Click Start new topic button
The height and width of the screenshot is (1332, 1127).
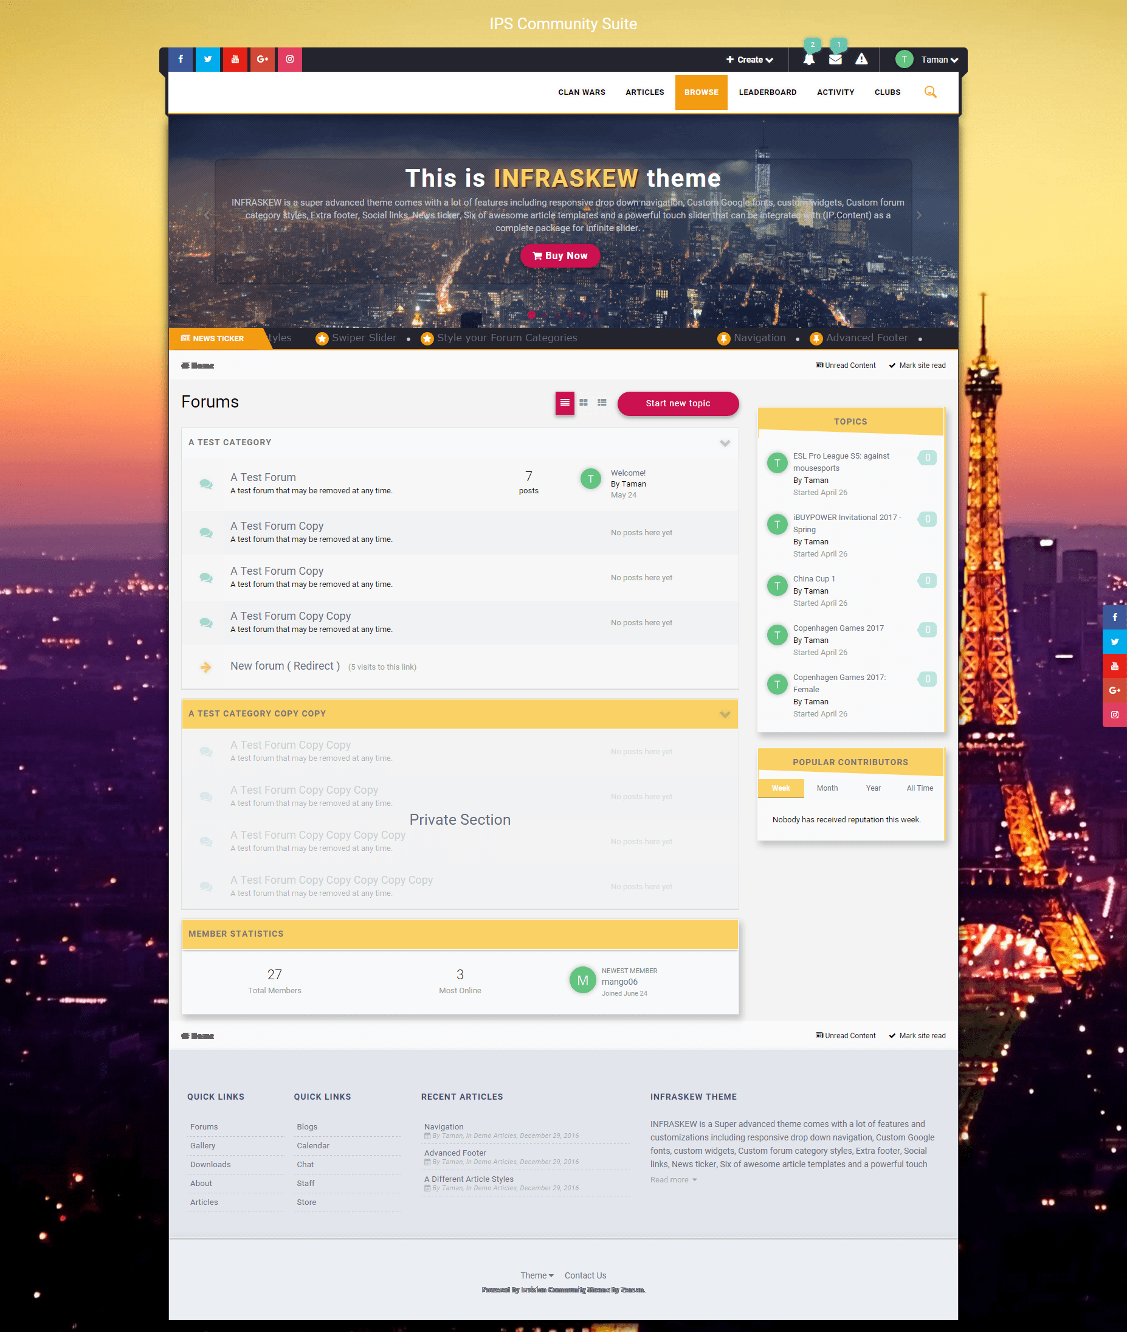point(678,403)
